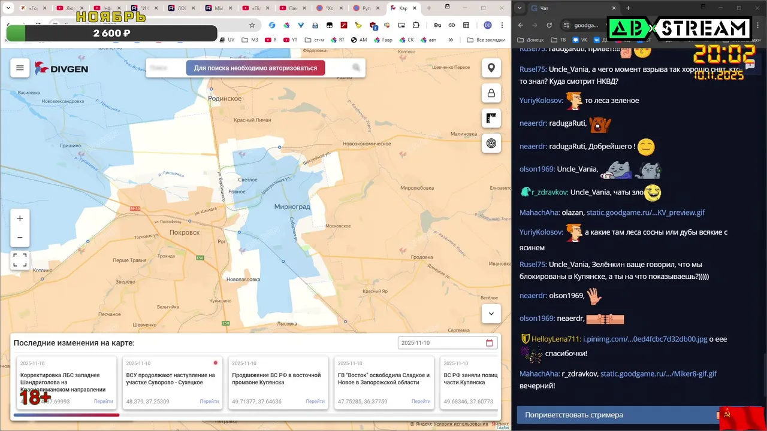
Task: Click the magnifier search icon on map
Action: (357, 68)
